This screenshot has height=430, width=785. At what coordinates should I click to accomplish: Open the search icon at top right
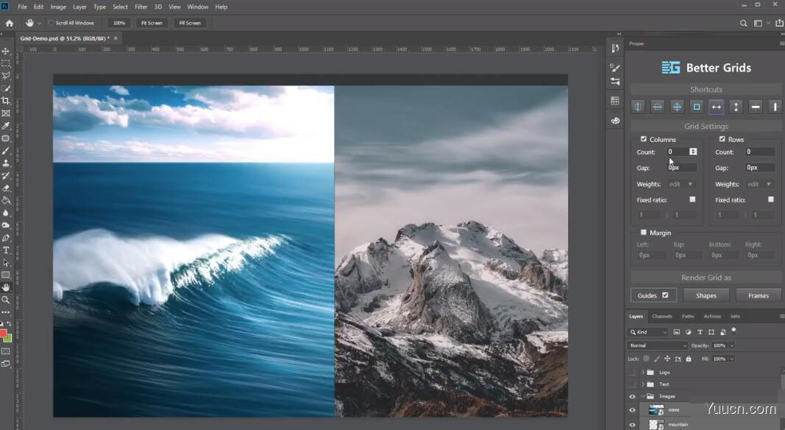click(744, 23)
